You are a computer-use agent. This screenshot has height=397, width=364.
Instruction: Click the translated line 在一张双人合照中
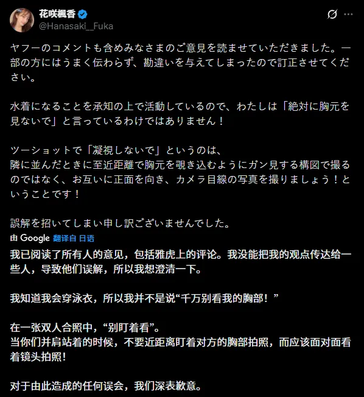click(85, 328)
